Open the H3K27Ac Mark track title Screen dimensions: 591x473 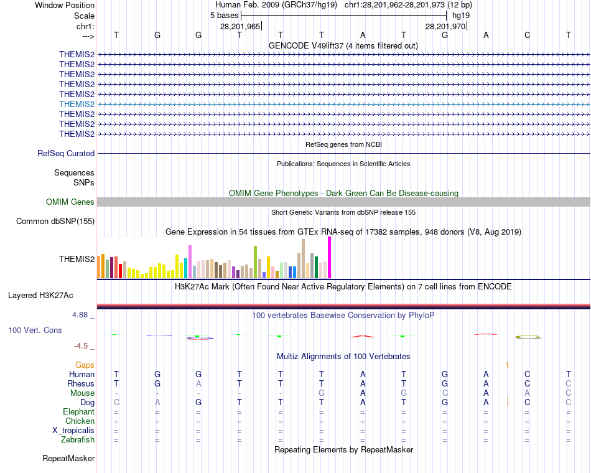pyautogui.click(x=343, y=287)
